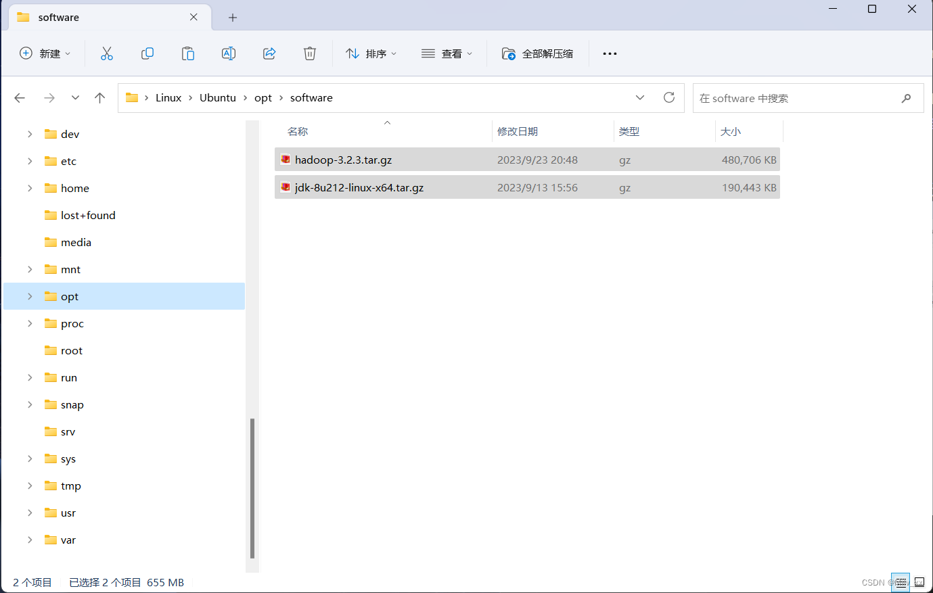Cut the selected files
933x593 pixels.
107,53
